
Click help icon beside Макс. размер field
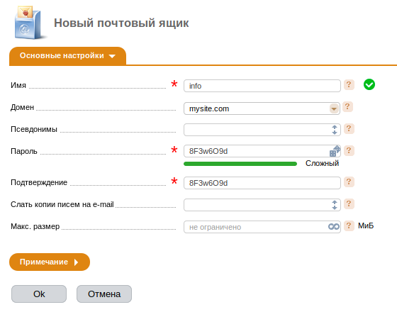pyautogui.click(x=349, y=225)
